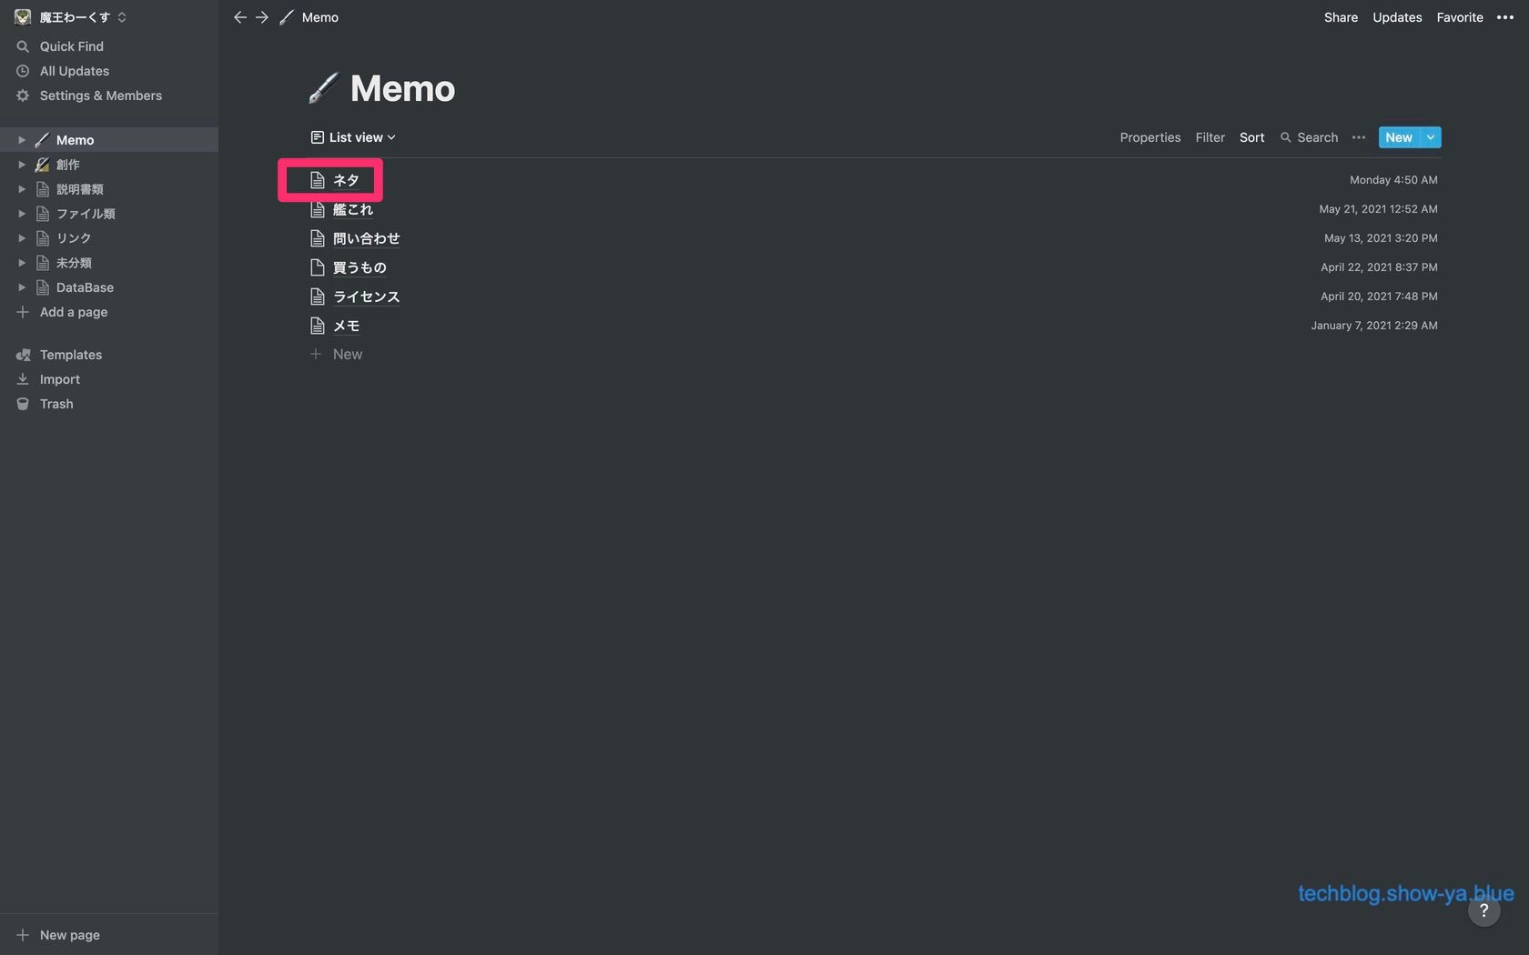Expand the Memo page in sidebar
The height and width of the screenshot is (955, 1529).
tap(22, 140)
